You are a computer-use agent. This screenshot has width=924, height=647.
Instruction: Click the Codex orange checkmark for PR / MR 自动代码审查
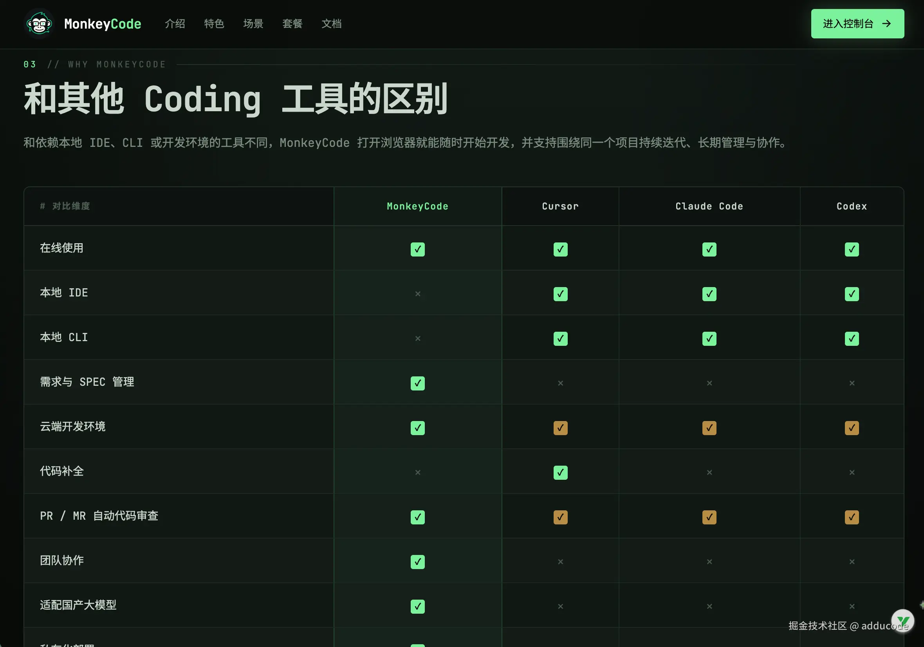[x=852, y=517]
